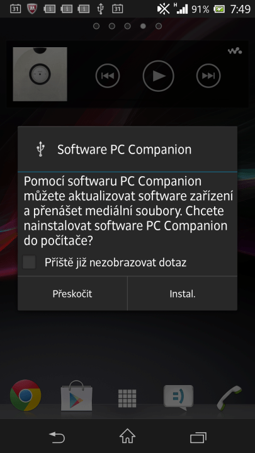Image resolution: width=255 pixels, height=453 pixels.
Task: Check the Příště již nezobrazovat dotaz checkbox
Action: tap(29, 262)
